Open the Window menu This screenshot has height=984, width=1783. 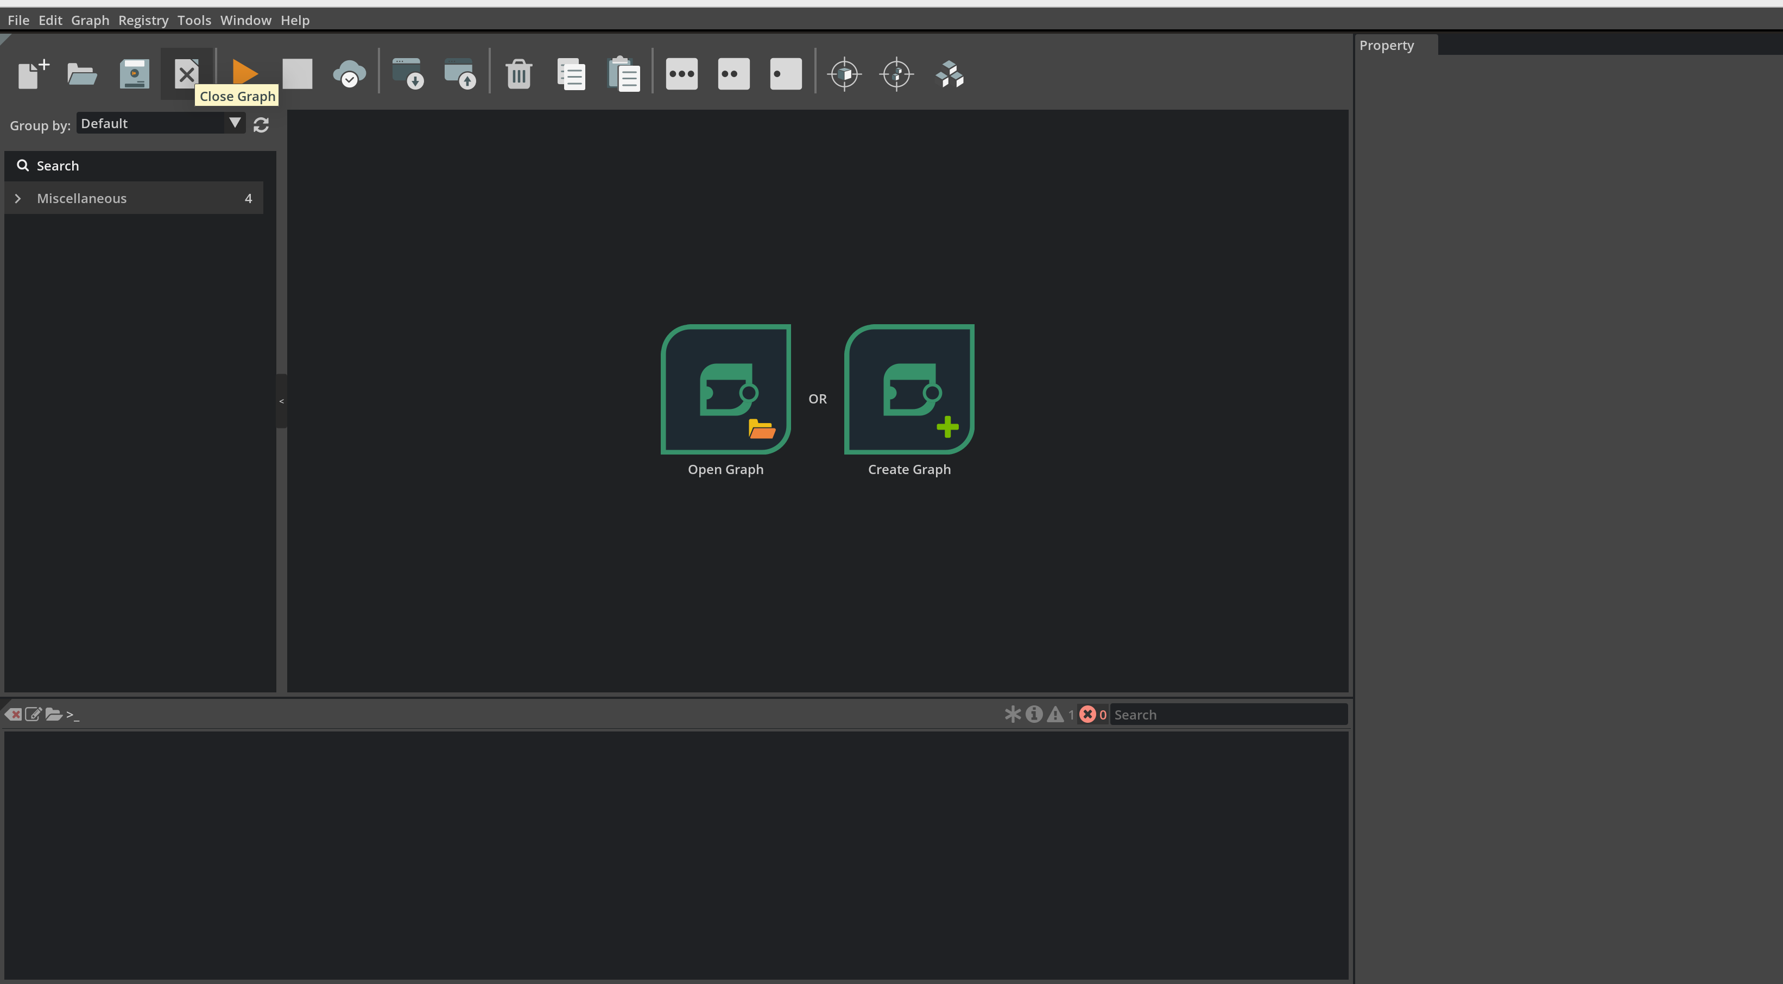click(x=246, y=20)
